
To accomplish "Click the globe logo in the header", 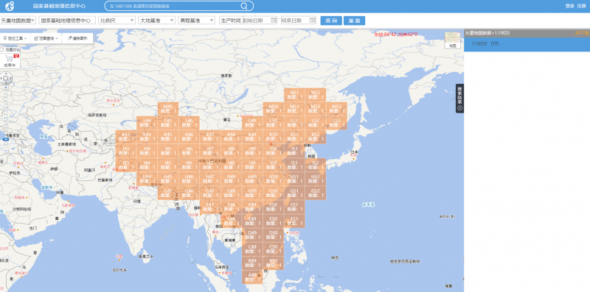I will 10,6.
